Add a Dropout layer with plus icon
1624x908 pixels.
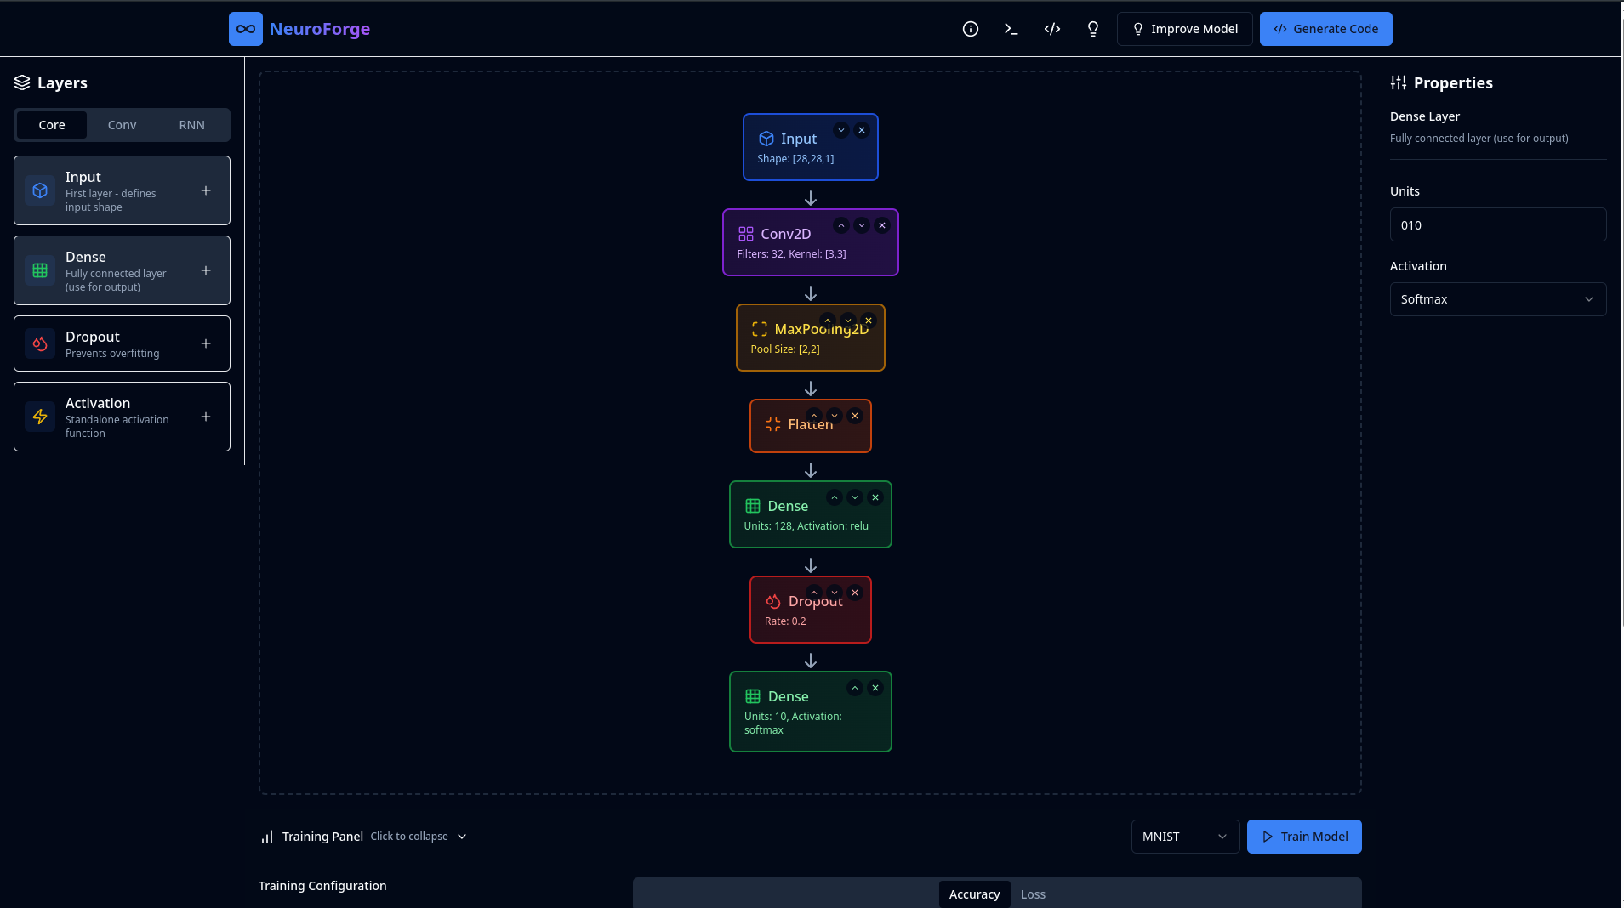point(206,343)
